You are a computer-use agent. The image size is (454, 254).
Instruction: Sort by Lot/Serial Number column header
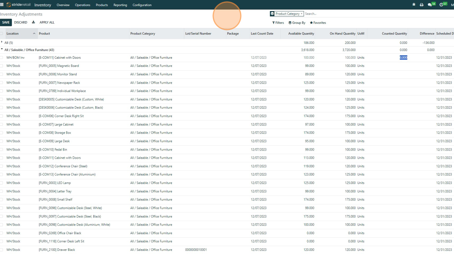[205, 34]
